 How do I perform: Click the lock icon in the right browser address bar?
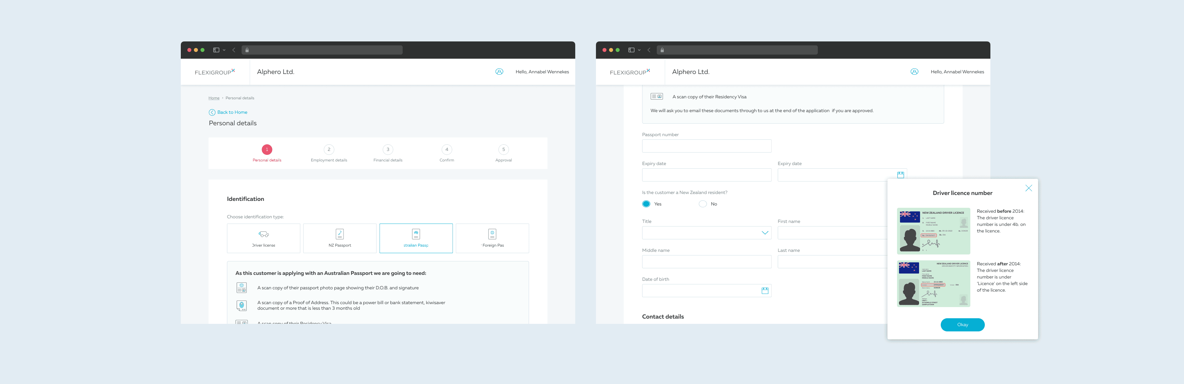(x=662, y=50)
